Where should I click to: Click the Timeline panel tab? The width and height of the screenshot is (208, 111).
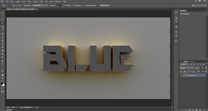[9, 110]
